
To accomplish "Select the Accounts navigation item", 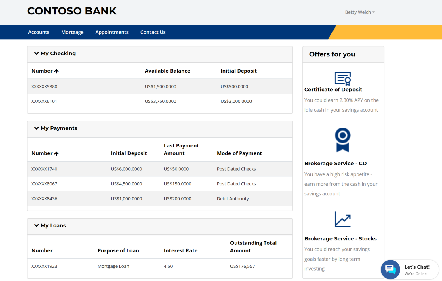I will pos(39,32).
